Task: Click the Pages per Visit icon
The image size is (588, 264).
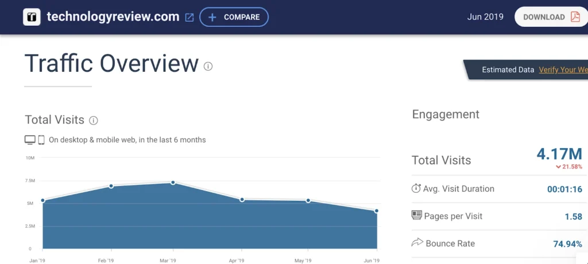Action: tap(417, 216)
